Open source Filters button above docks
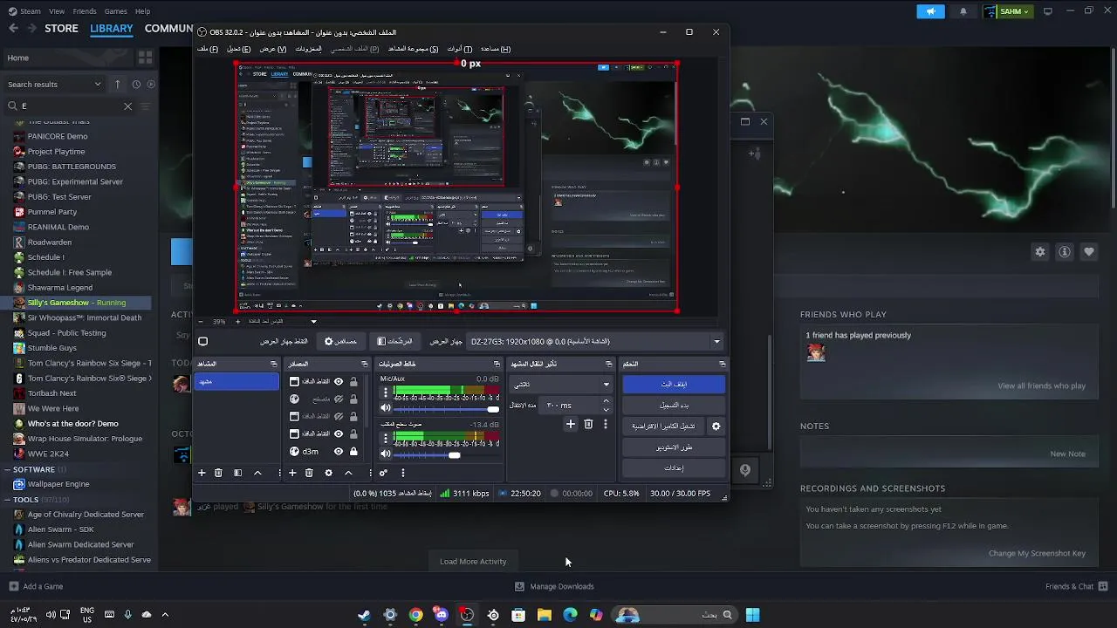 coord(394,342)
